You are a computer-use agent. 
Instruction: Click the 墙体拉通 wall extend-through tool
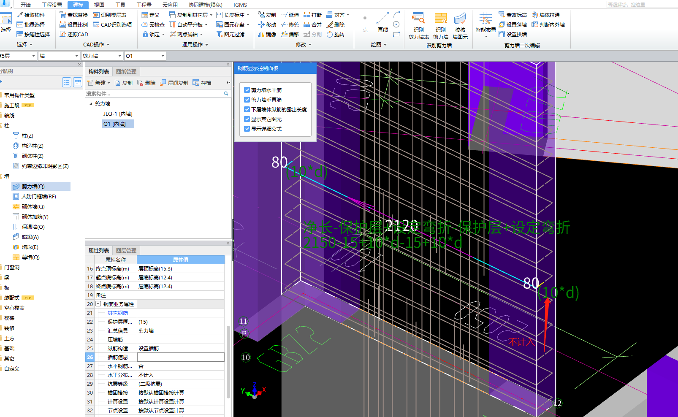coord(546,15)
